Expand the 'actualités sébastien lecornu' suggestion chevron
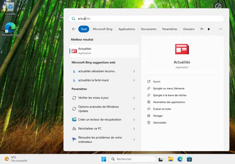 [134, 71]
